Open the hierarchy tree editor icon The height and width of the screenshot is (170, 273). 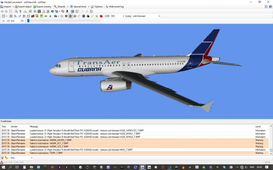coord(25,11)
